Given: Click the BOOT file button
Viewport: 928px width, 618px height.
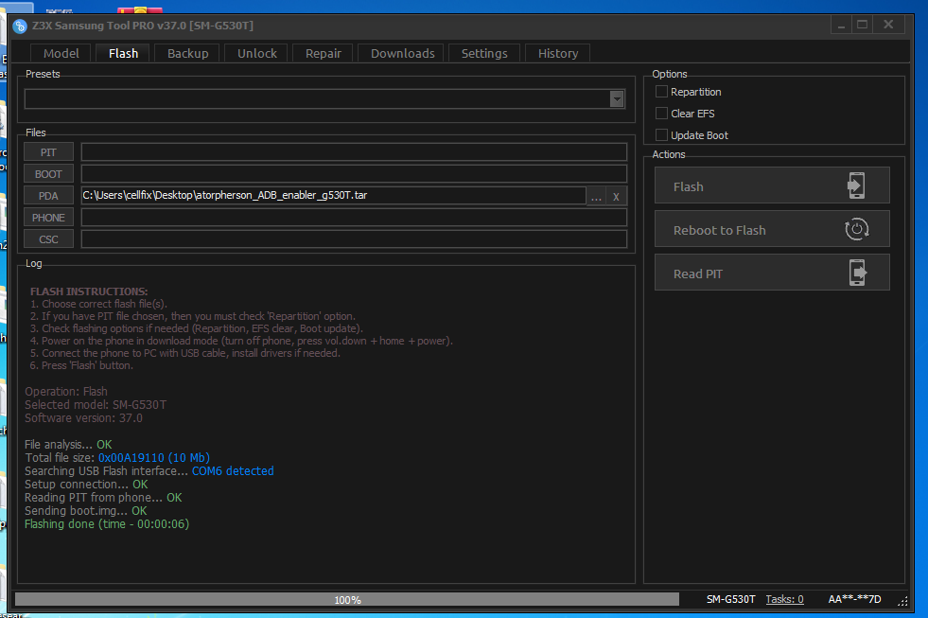Looking at the screenshot, I should [48, 174].
